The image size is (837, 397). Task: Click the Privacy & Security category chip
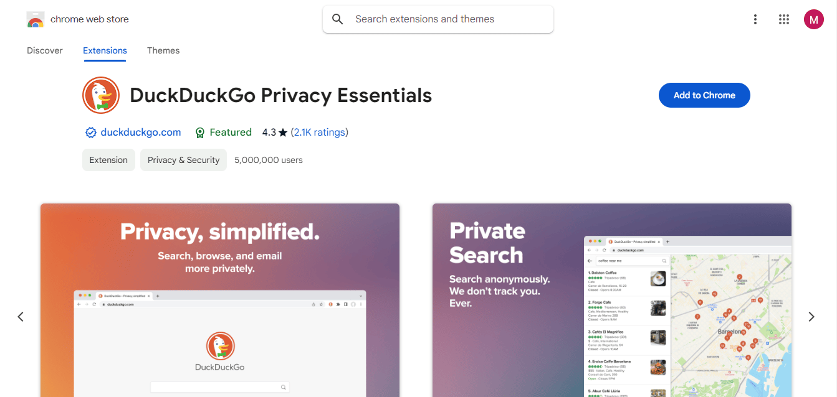tap(183, 160)
